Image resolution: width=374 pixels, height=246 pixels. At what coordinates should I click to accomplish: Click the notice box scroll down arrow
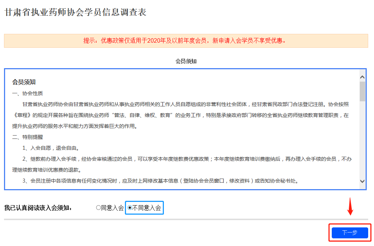pyautogui.click(x=362, y=181)
